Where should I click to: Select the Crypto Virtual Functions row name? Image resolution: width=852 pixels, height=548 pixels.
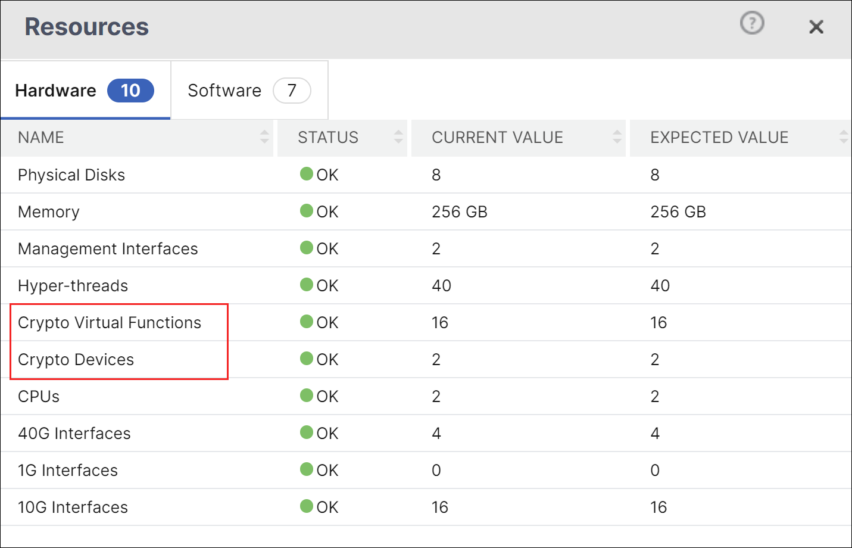(x=110, y=323)
